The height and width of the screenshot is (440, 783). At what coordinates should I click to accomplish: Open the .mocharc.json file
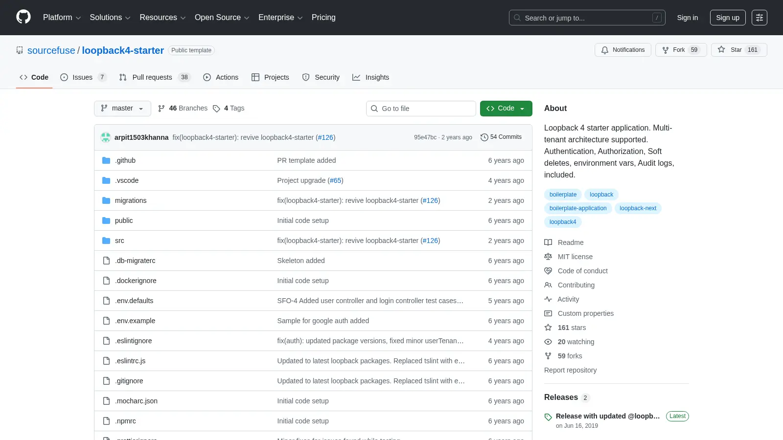tap(136, 401)
